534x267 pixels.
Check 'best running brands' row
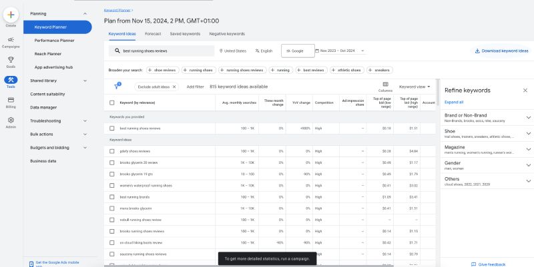coord(111,197)
